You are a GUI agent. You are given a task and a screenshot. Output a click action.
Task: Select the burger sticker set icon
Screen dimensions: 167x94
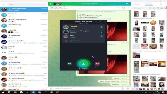[x=152, y=89]
